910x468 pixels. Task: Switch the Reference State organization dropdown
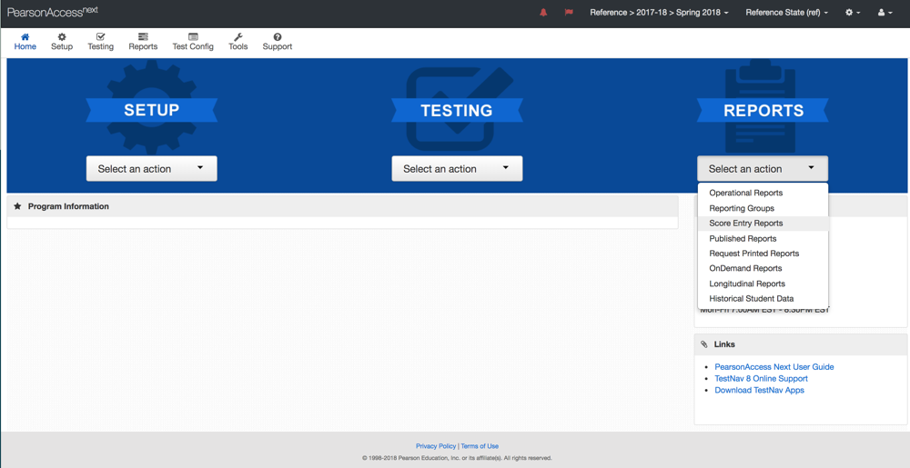[x=786, y=13]
